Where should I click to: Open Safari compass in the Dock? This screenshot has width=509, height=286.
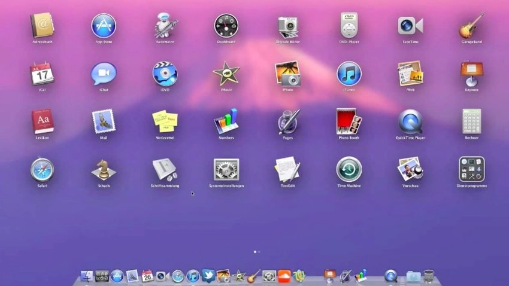(x=178, y=276)
